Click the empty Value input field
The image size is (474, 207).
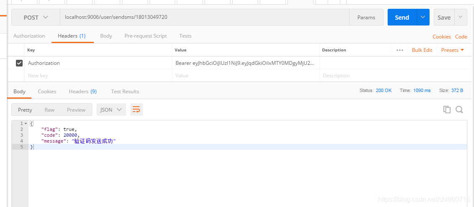click(x=246, y=75)
